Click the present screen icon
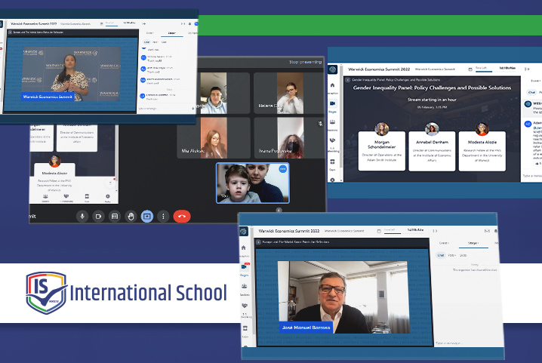This screenshot has height=363, width=542. [x=146, y=216]
